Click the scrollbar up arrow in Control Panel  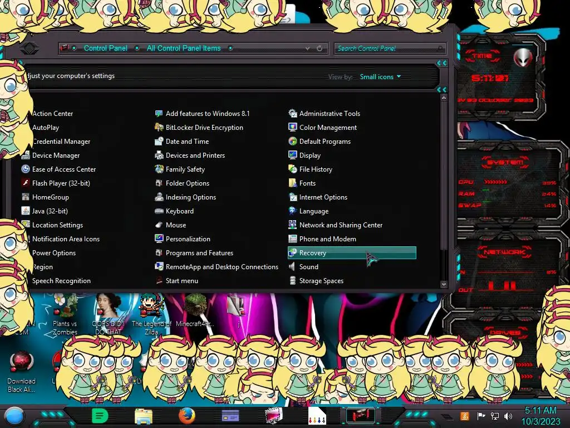click(444, 98)
